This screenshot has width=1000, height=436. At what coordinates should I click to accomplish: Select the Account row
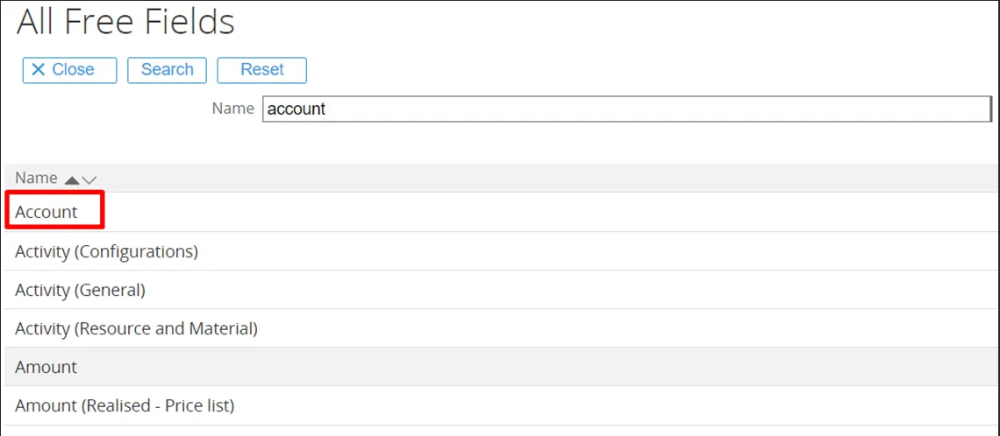pos(46,212)
